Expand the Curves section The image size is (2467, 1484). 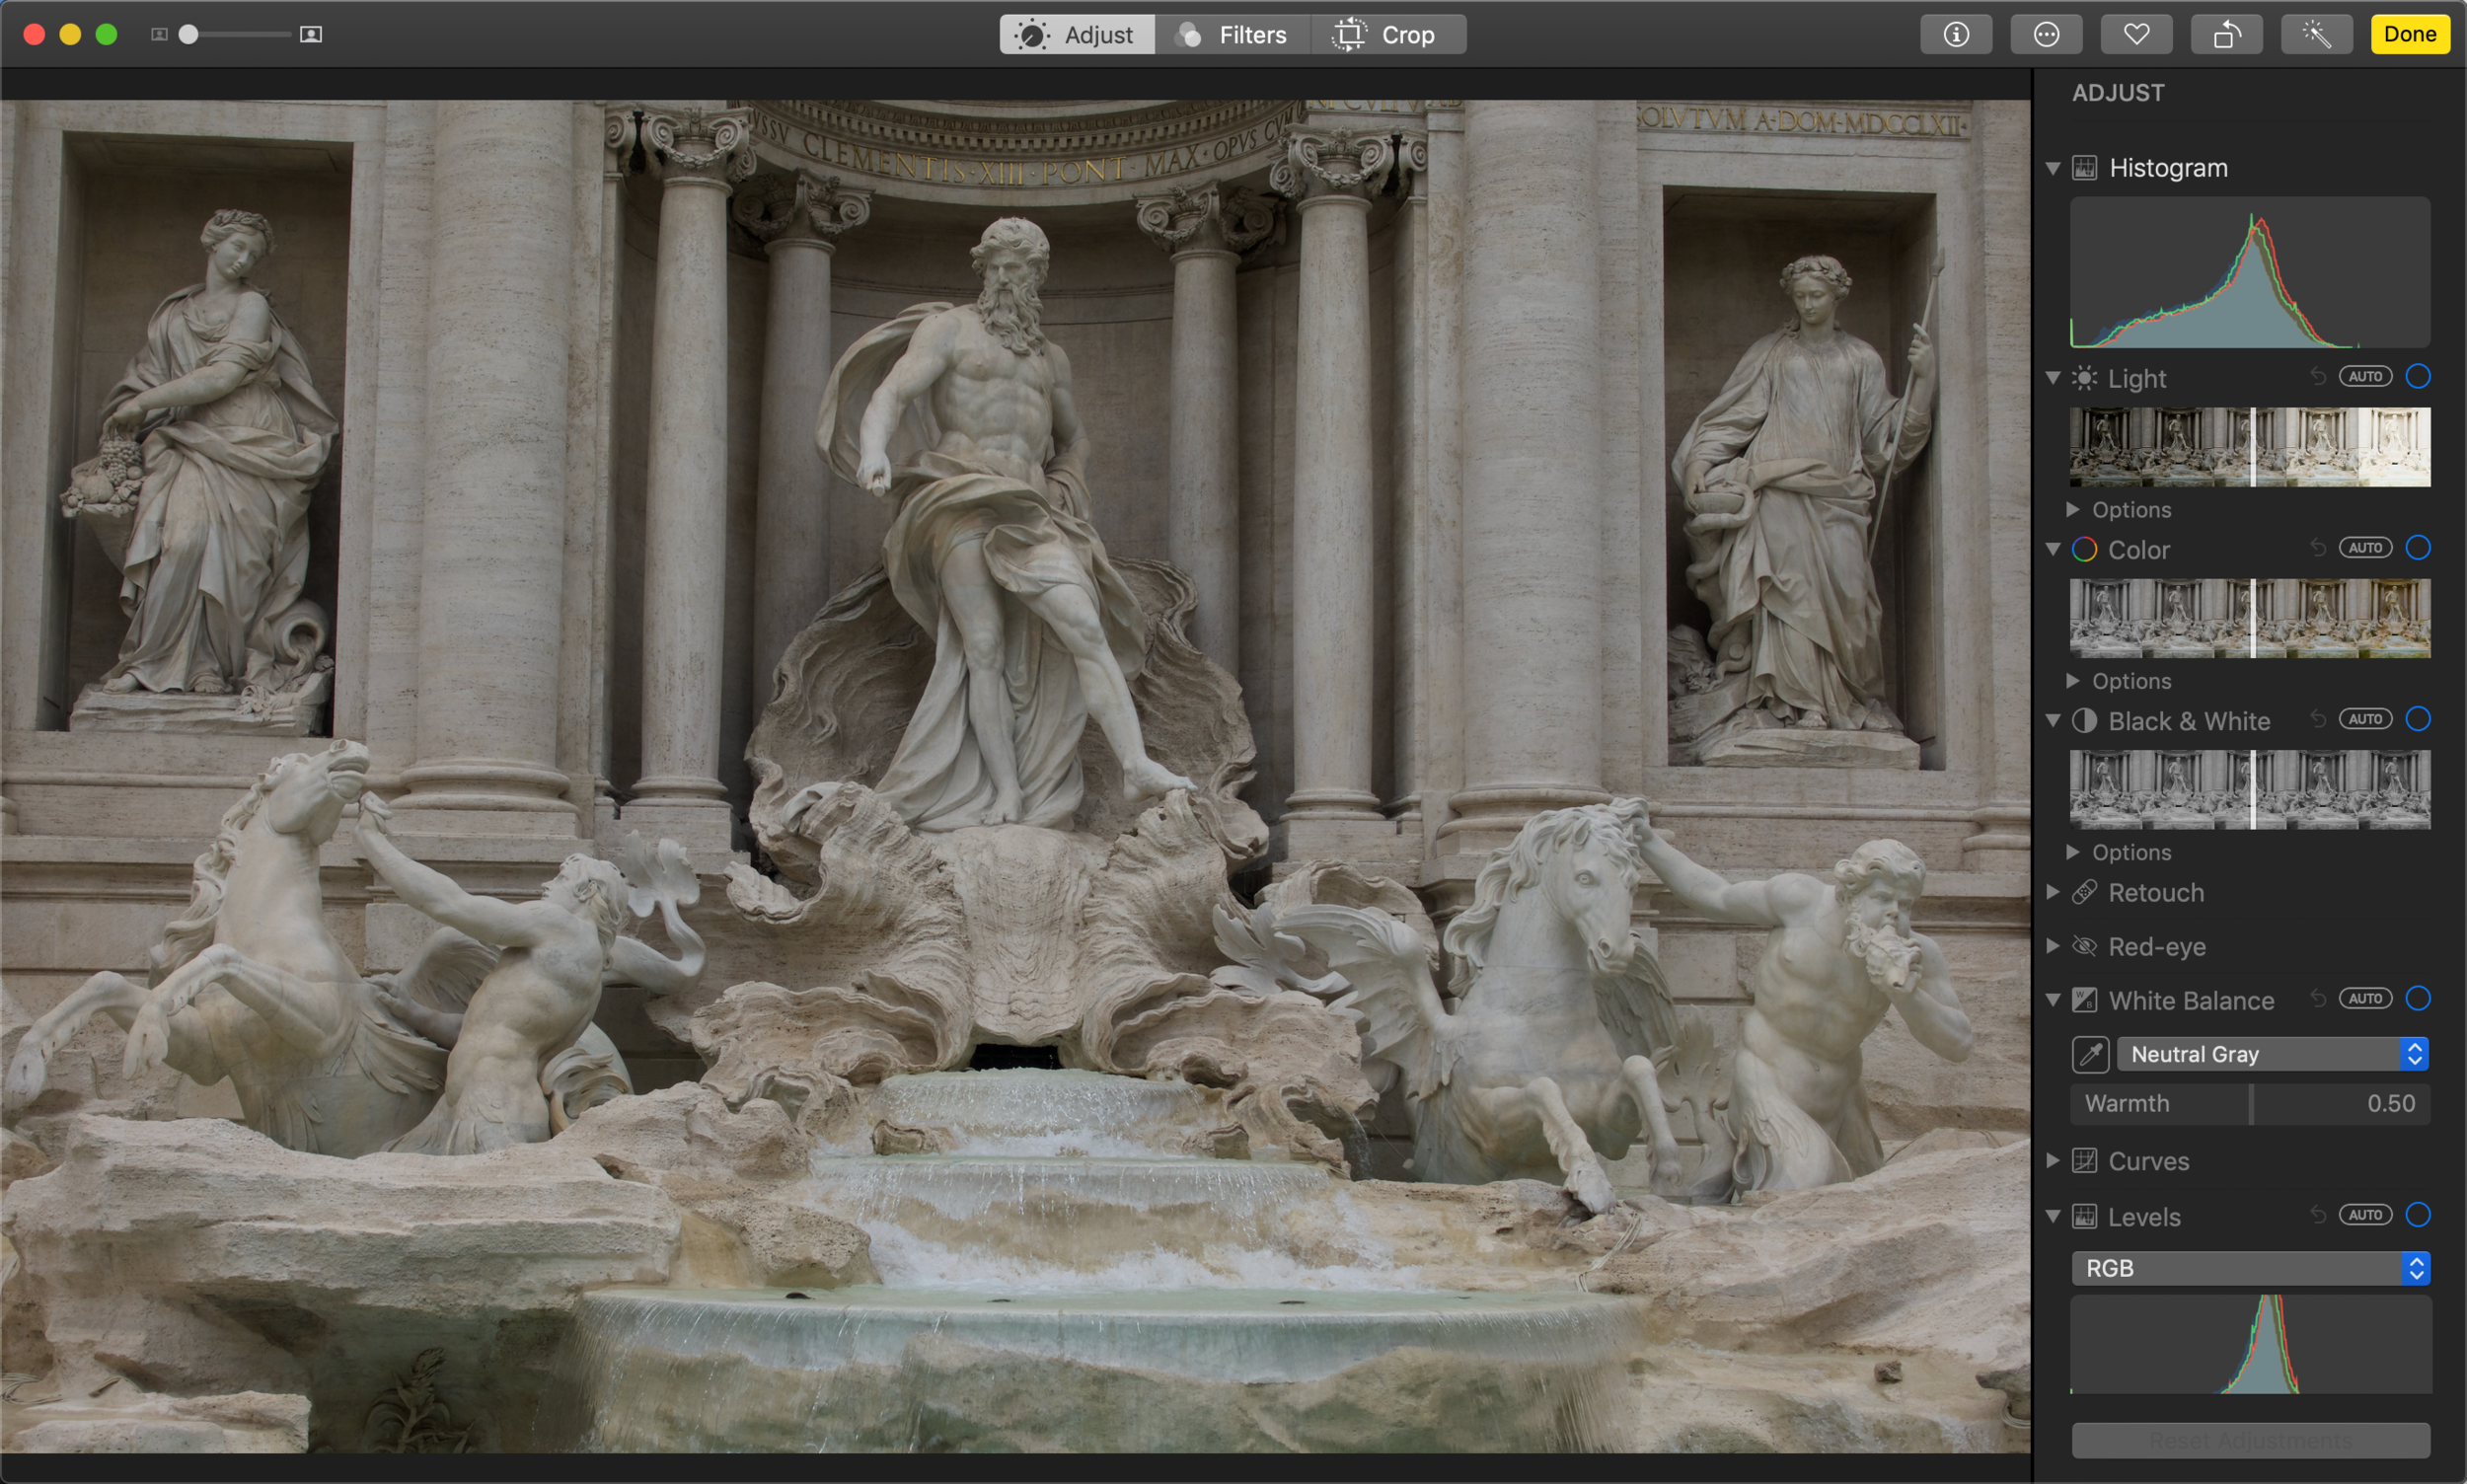coord(2053,1161)
